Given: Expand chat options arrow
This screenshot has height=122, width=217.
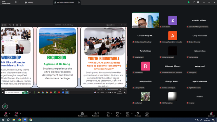Looking at the screenshot, I should (112, 113).
